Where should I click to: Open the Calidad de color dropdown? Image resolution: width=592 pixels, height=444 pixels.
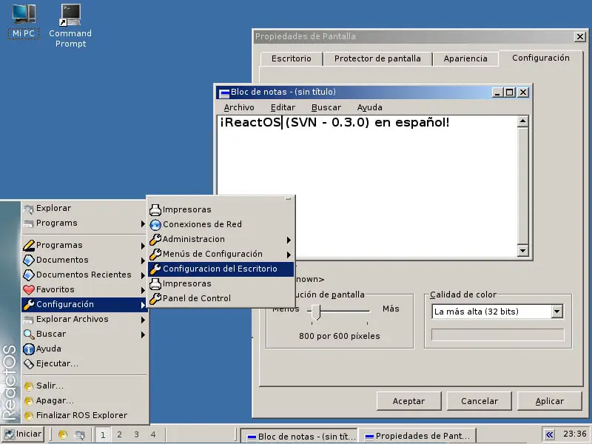(557, 312)
